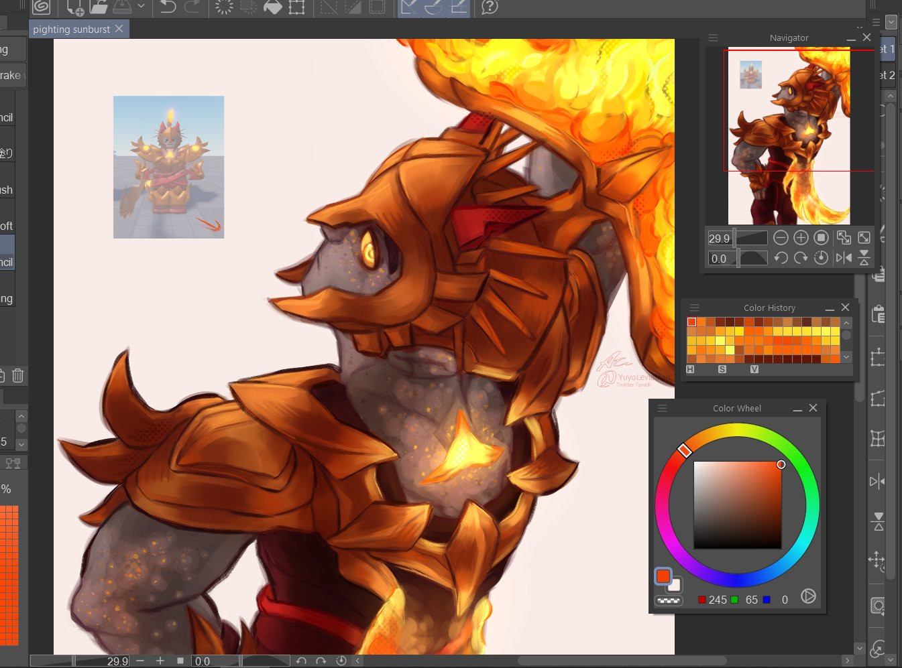This screenshot has height=668, width=902.
Task: Click the hue ring handle on Color Wheel
Action: point(684,450)
